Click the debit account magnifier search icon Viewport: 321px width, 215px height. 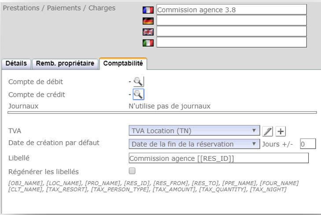139,81
